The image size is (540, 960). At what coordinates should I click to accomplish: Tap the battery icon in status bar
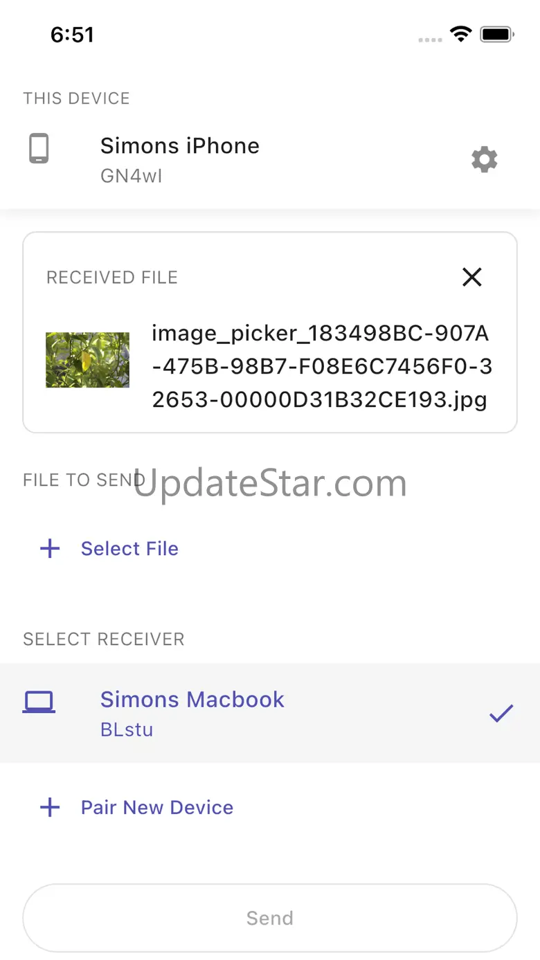pyautogui.click(x=496, y=34)
